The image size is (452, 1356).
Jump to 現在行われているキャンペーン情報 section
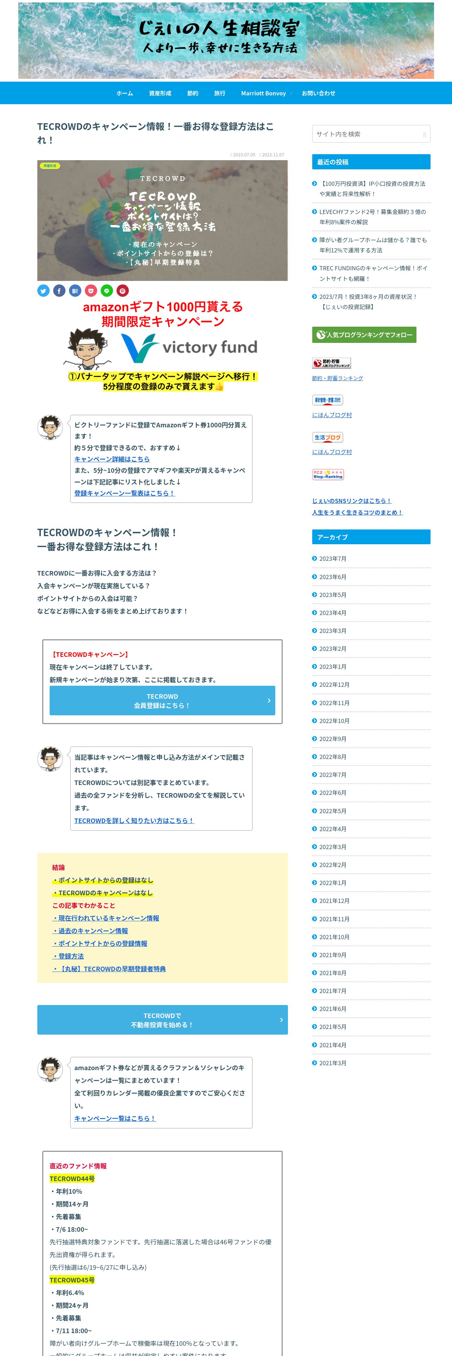(106, 918)
